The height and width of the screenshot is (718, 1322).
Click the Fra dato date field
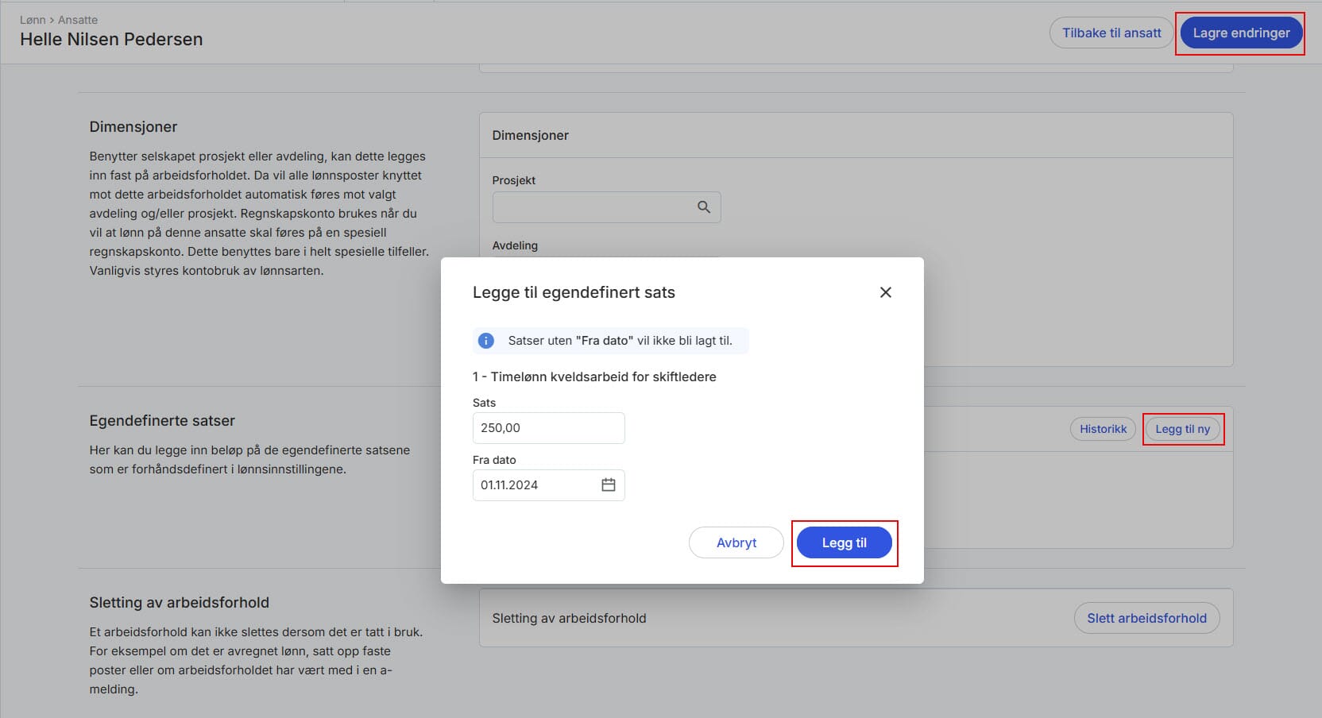coord(548,485)
